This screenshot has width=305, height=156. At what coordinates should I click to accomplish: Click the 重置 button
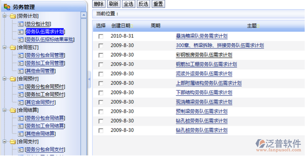[158, 4]
